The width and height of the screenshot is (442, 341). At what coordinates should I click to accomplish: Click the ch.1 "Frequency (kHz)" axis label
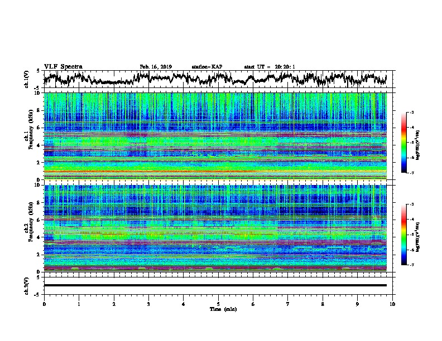tap(31, 130)
